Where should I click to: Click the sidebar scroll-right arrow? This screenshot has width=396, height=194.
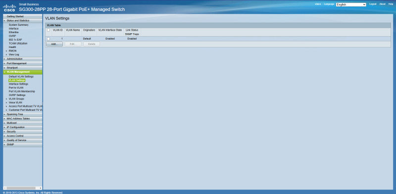click(x=41, y=188)
